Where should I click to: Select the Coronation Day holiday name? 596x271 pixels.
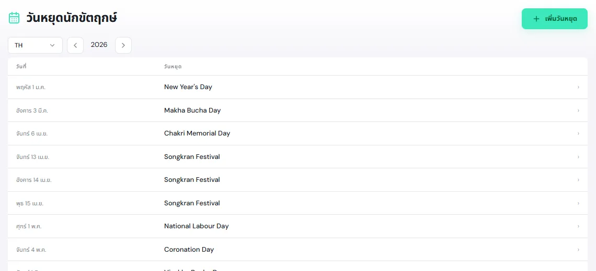click(x=189, y=250)
